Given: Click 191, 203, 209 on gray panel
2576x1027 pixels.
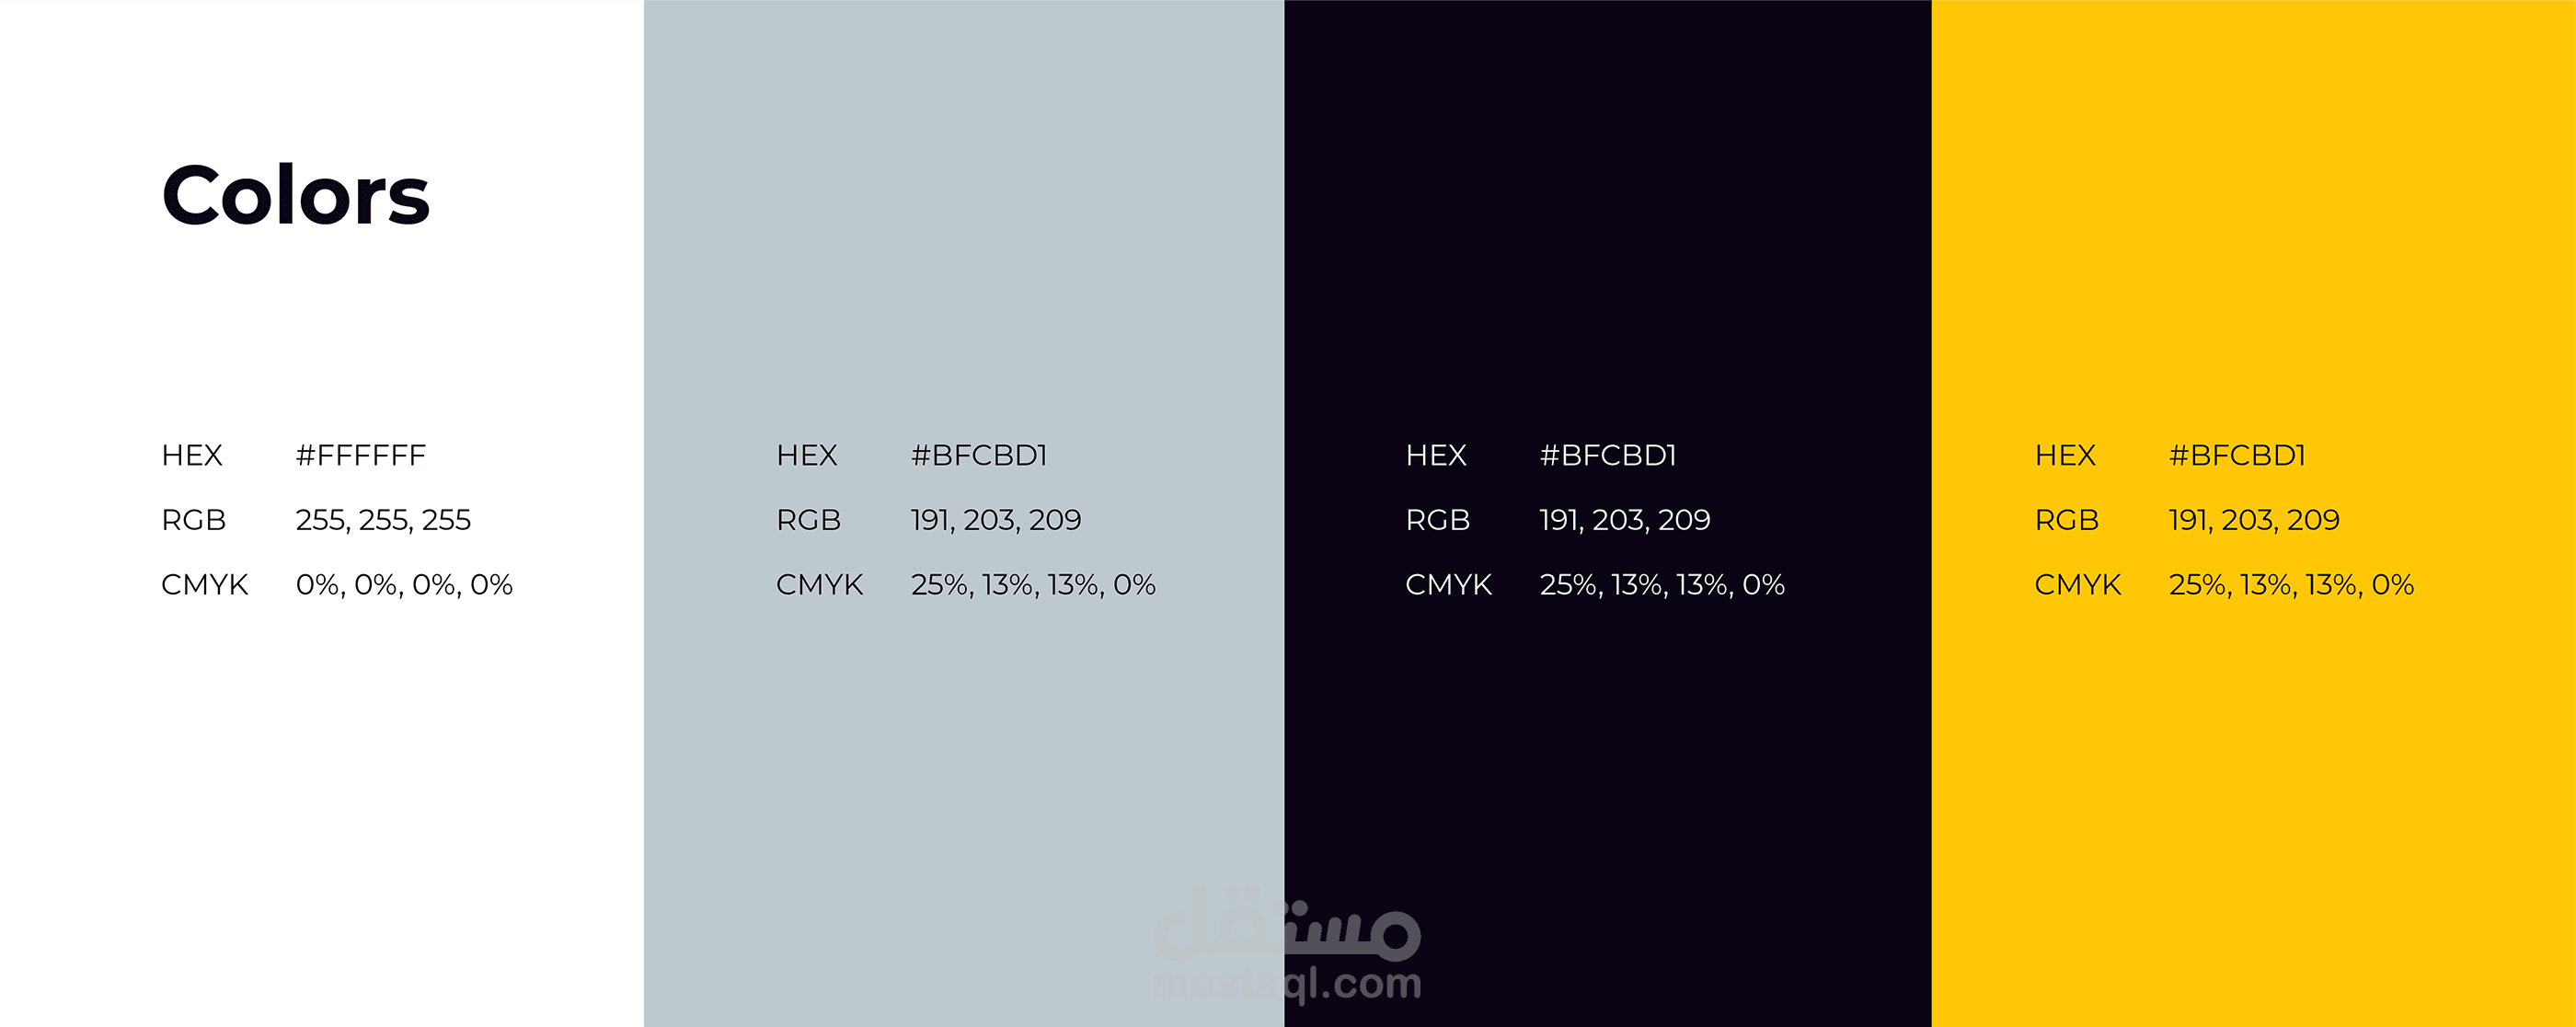Looking at the screenshot, I should click(x=996, y=520).
